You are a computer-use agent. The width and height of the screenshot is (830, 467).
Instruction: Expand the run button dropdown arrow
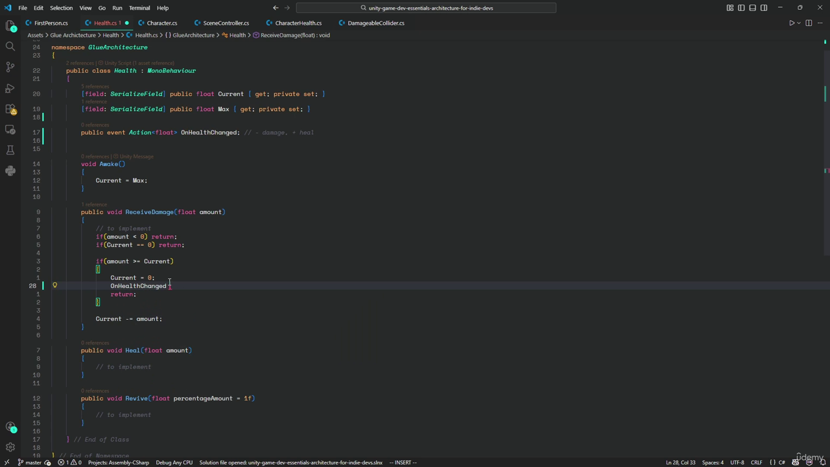click(799, 23)
